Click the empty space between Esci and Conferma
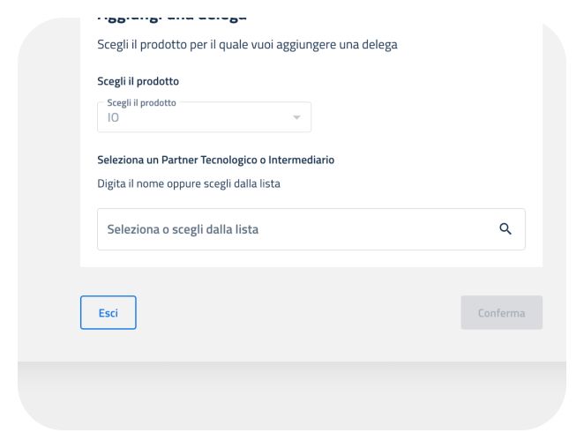Viewport: 584px width, 448px height. click(298, 313)
